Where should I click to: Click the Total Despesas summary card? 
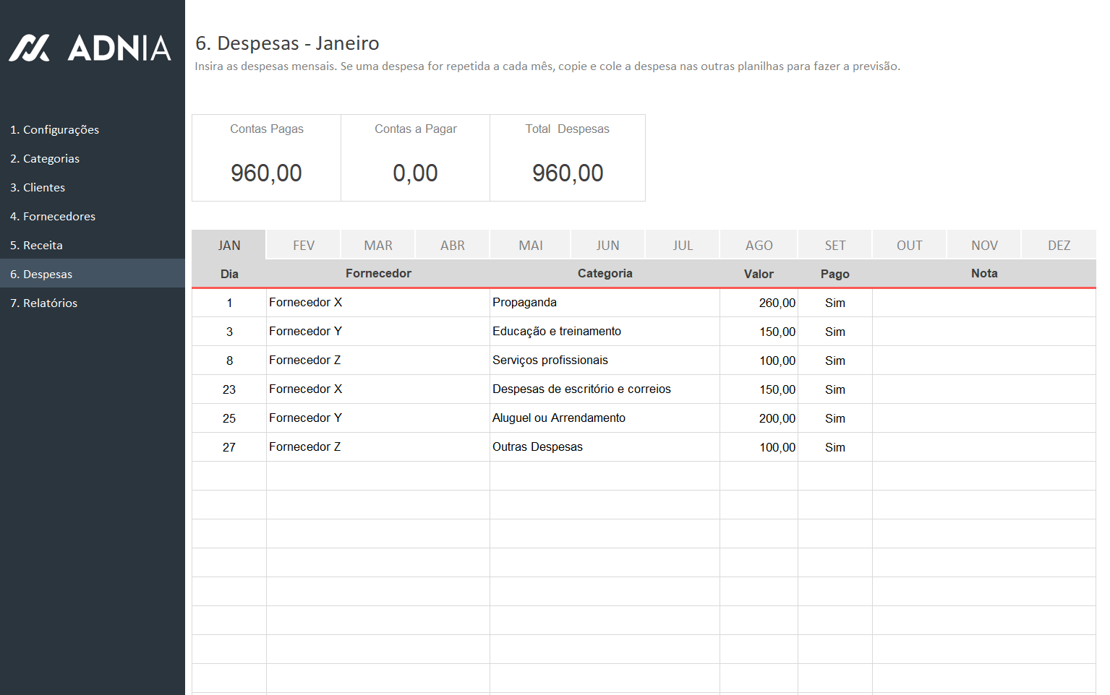568,158
